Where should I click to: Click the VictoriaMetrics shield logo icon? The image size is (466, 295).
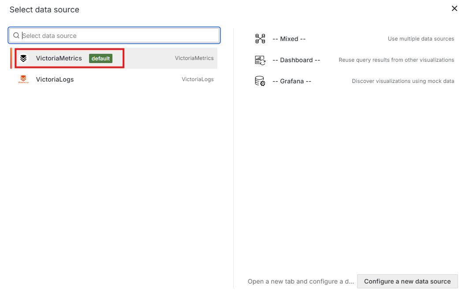point(23,58)
